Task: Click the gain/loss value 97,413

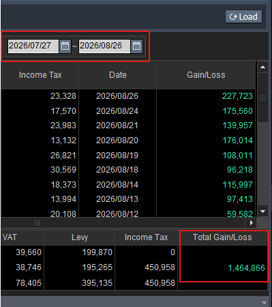Action: click(240, 199)
